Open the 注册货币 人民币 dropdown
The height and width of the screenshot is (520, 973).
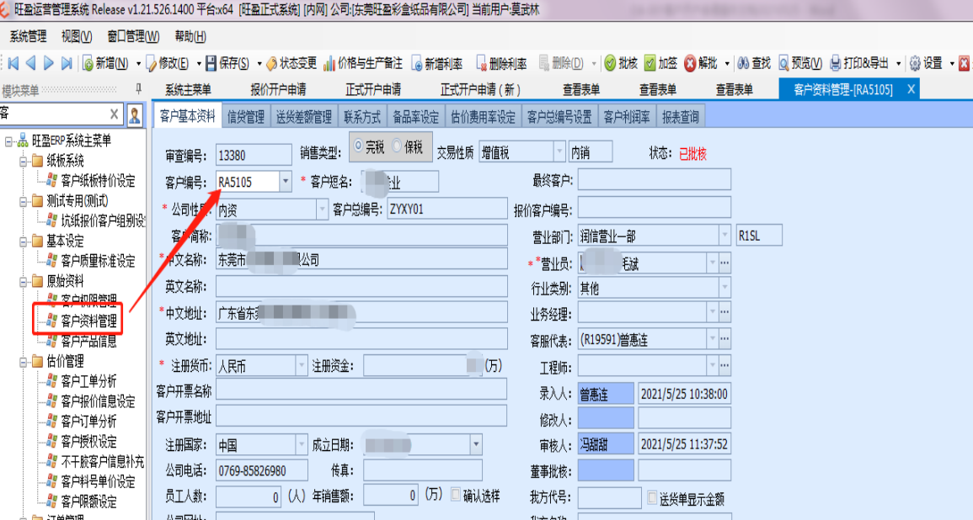(301, 366)
